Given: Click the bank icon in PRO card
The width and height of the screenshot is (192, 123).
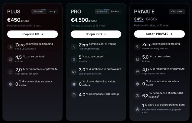Looking at the screenshot, I should (x=74, y=59).
